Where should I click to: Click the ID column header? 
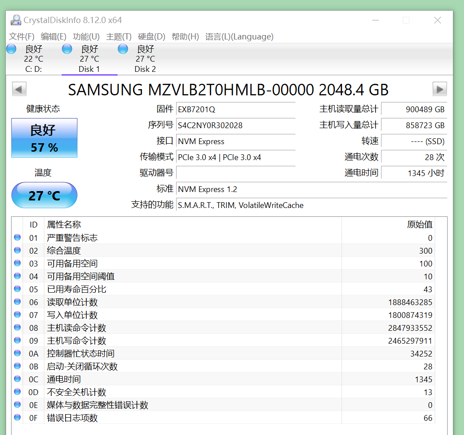point(33,224)
